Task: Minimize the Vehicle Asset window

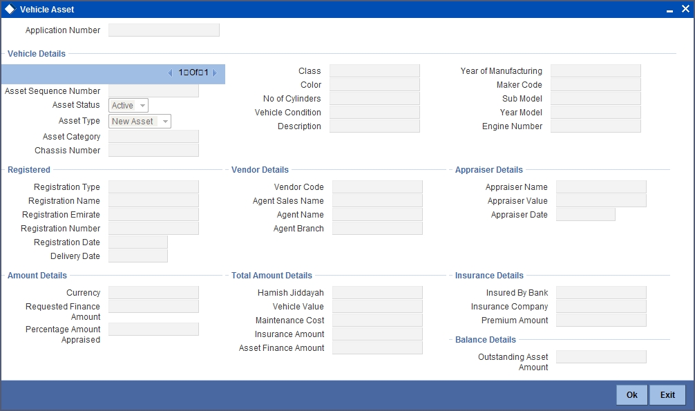Action: pos(669,10)
